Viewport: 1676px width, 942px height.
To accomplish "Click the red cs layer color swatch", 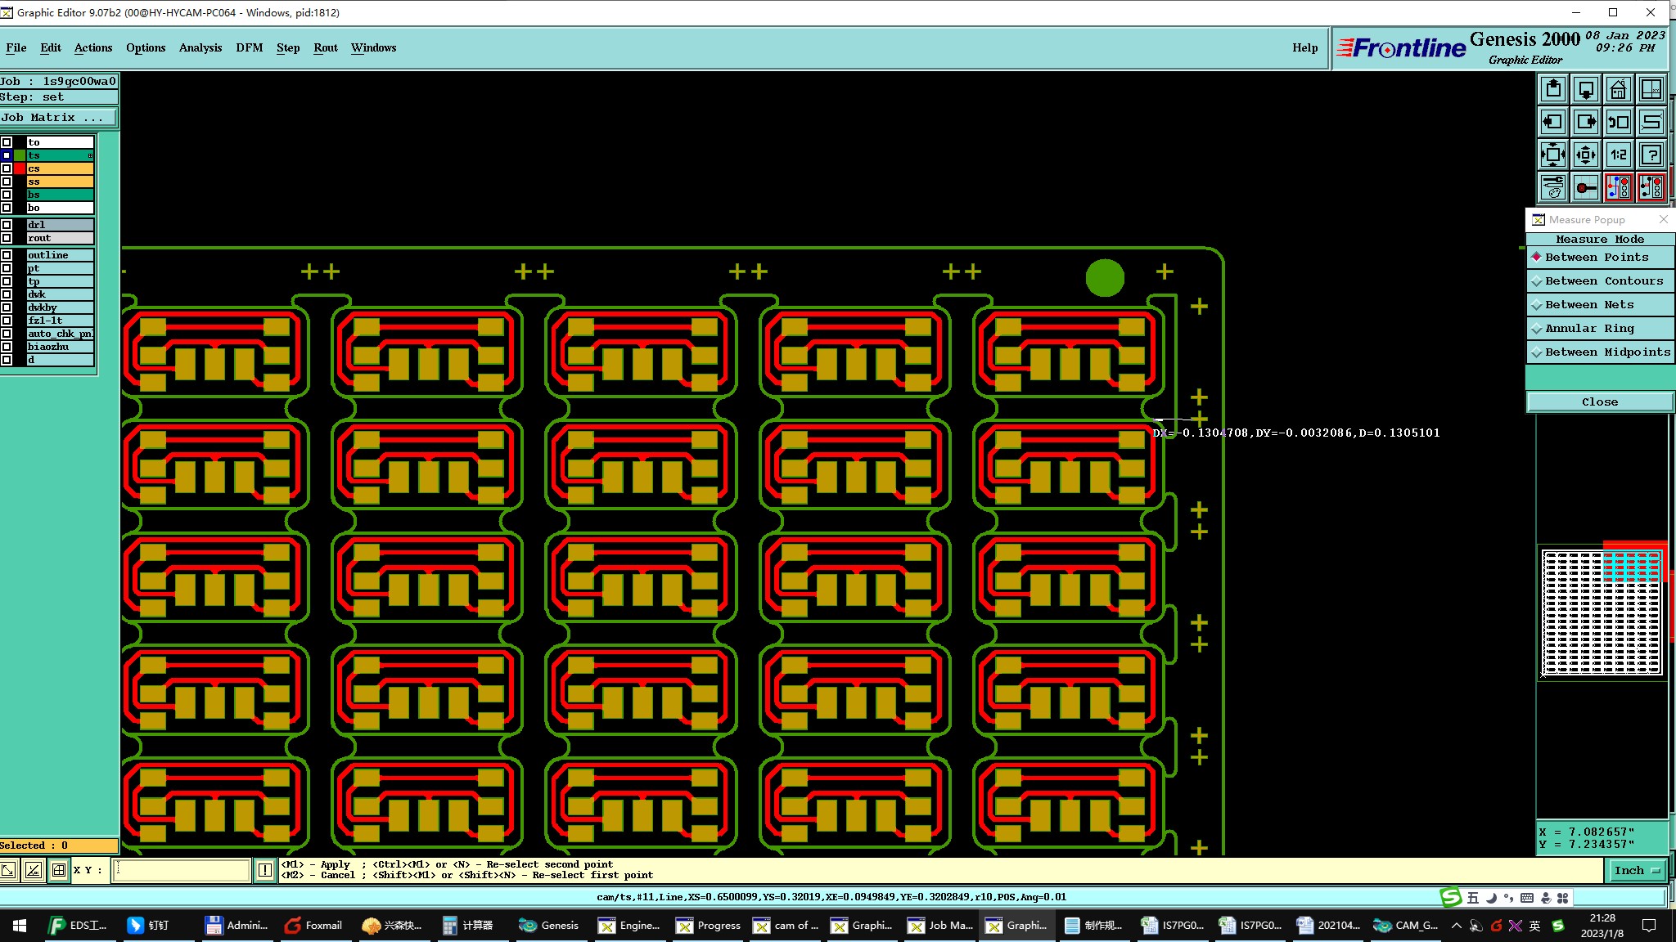I will 20,168.
